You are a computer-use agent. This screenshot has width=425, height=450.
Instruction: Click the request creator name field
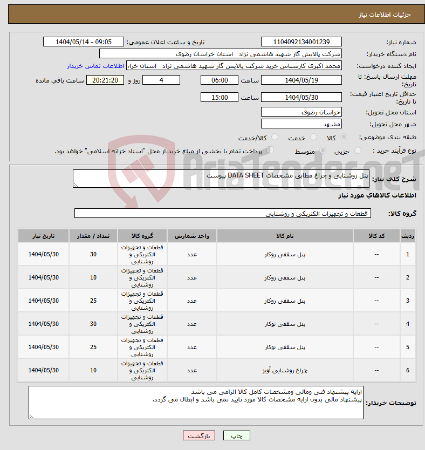point(234,66)
